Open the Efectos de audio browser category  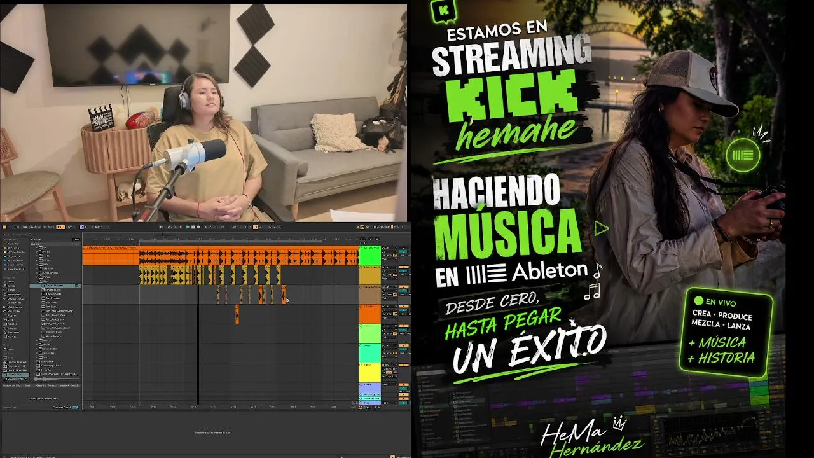[x=13, y=297]
